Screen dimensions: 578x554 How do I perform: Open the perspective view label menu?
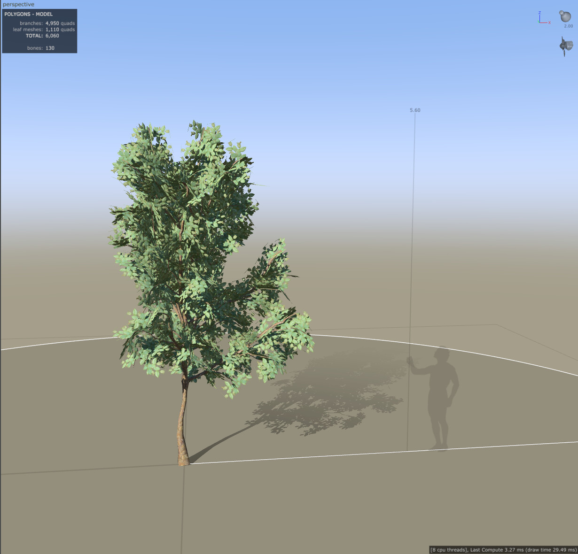(18, 4)
